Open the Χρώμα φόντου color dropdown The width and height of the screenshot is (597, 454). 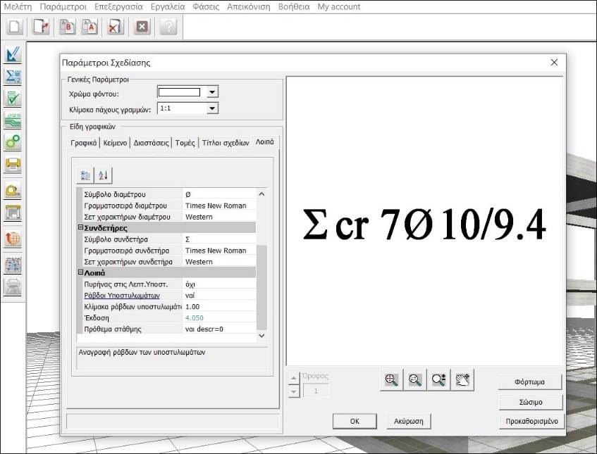click(x=212, y=92)
